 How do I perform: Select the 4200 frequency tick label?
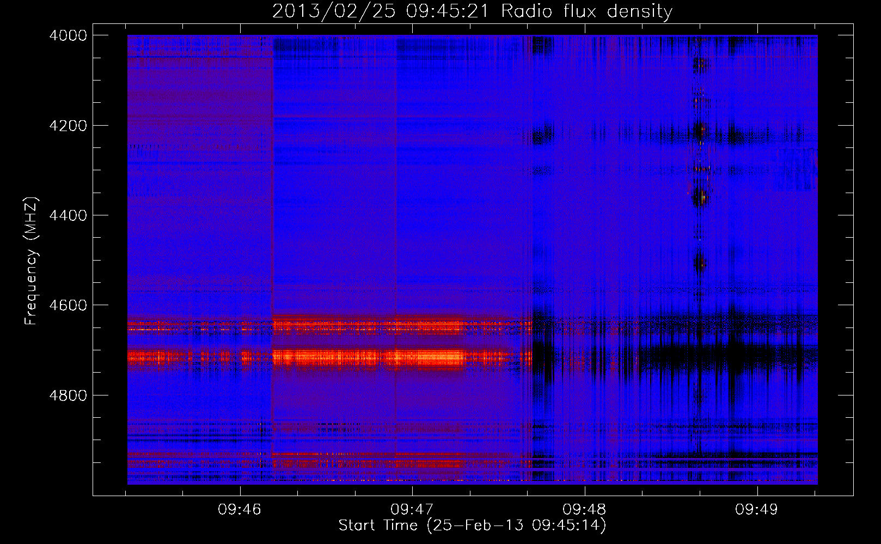pos(68,126)
